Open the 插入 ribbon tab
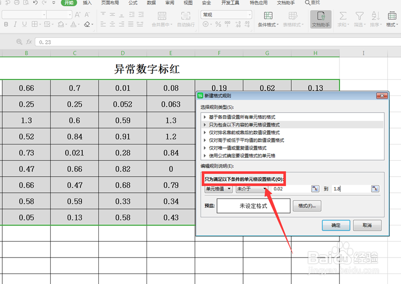Screen dimensions: 401x284 87,3
